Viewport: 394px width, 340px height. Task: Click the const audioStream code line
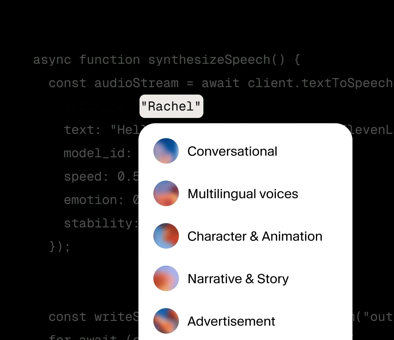tap(220, 83)
